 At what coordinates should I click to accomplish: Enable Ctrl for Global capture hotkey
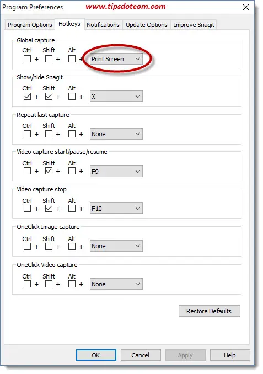click(27, 58)
